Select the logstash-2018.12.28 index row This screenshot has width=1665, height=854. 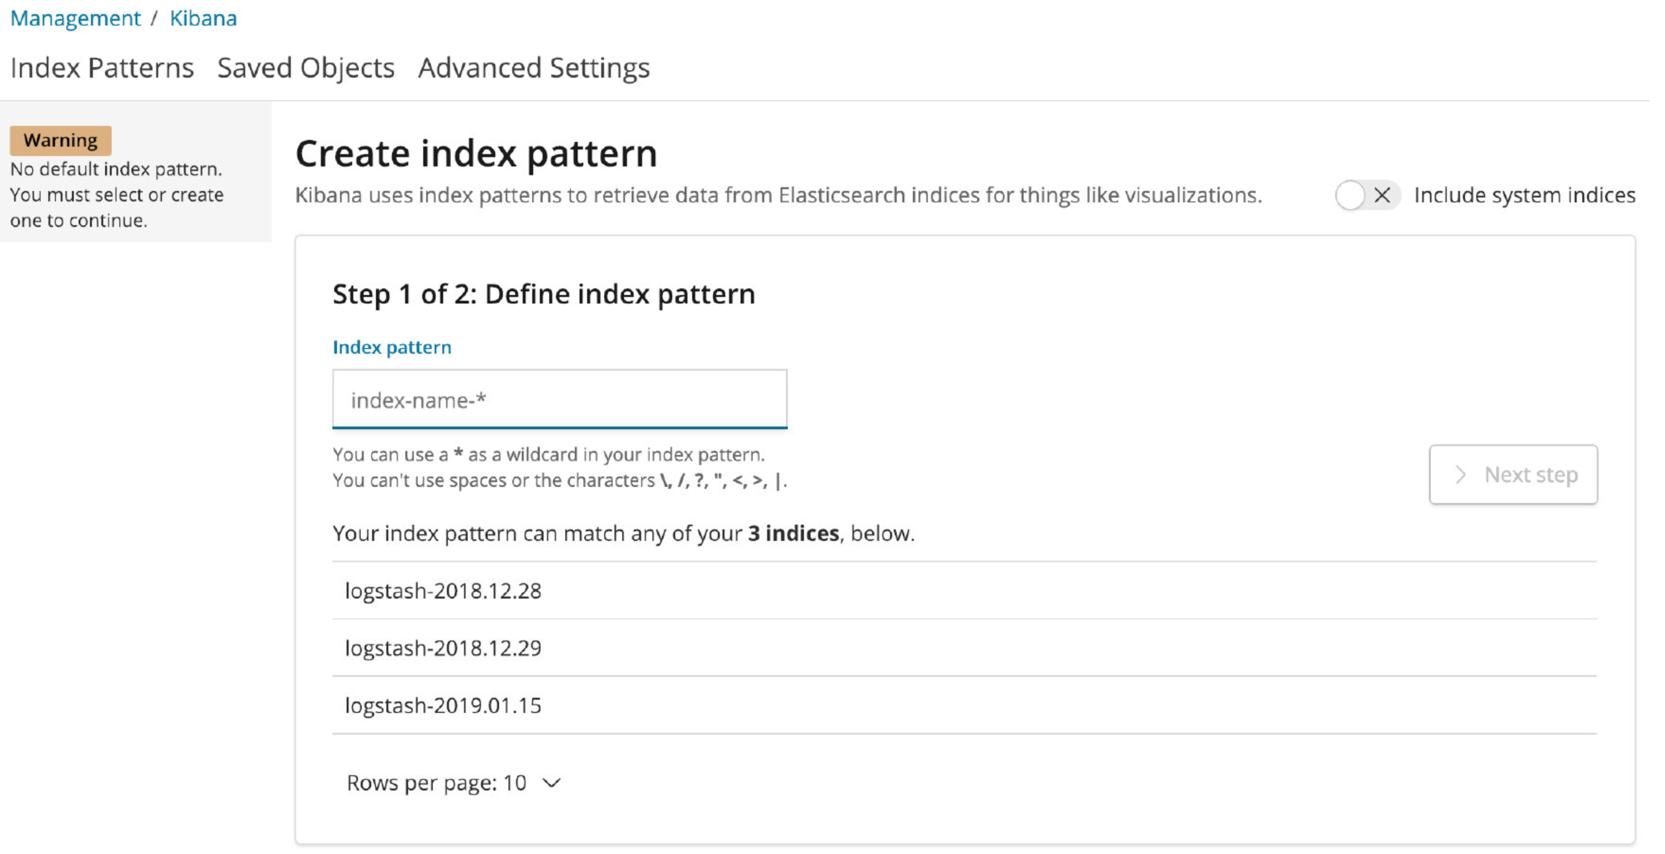coord(964,591)
